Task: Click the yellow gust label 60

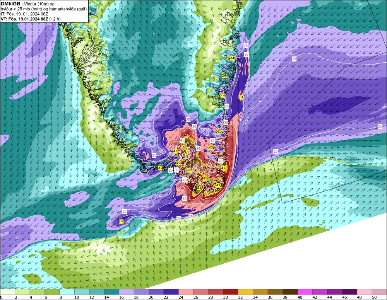Action: 189,170
